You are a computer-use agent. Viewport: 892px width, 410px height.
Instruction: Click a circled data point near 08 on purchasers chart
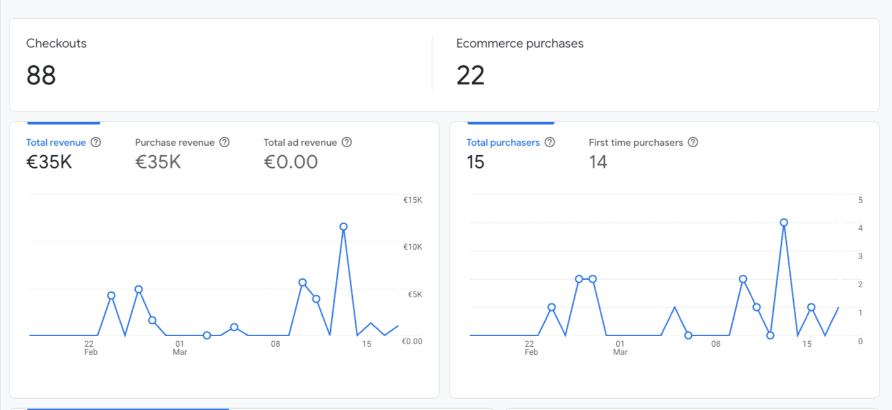688,336
